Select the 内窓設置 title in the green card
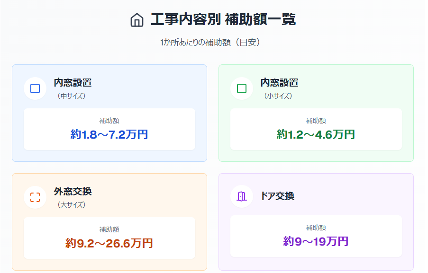The width and height of the screenshot is (428, 273). (x=279, y=83)
